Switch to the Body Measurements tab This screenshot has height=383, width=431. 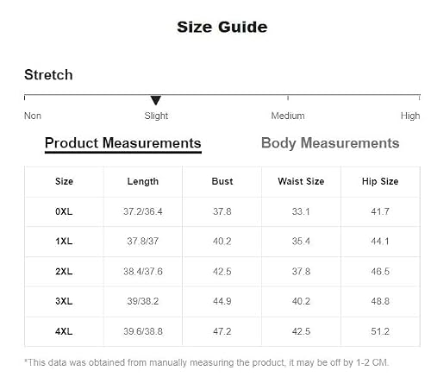coord(330,143)
